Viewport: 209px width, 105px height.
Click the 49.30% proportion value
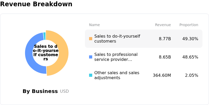click(x=190, y=39)
